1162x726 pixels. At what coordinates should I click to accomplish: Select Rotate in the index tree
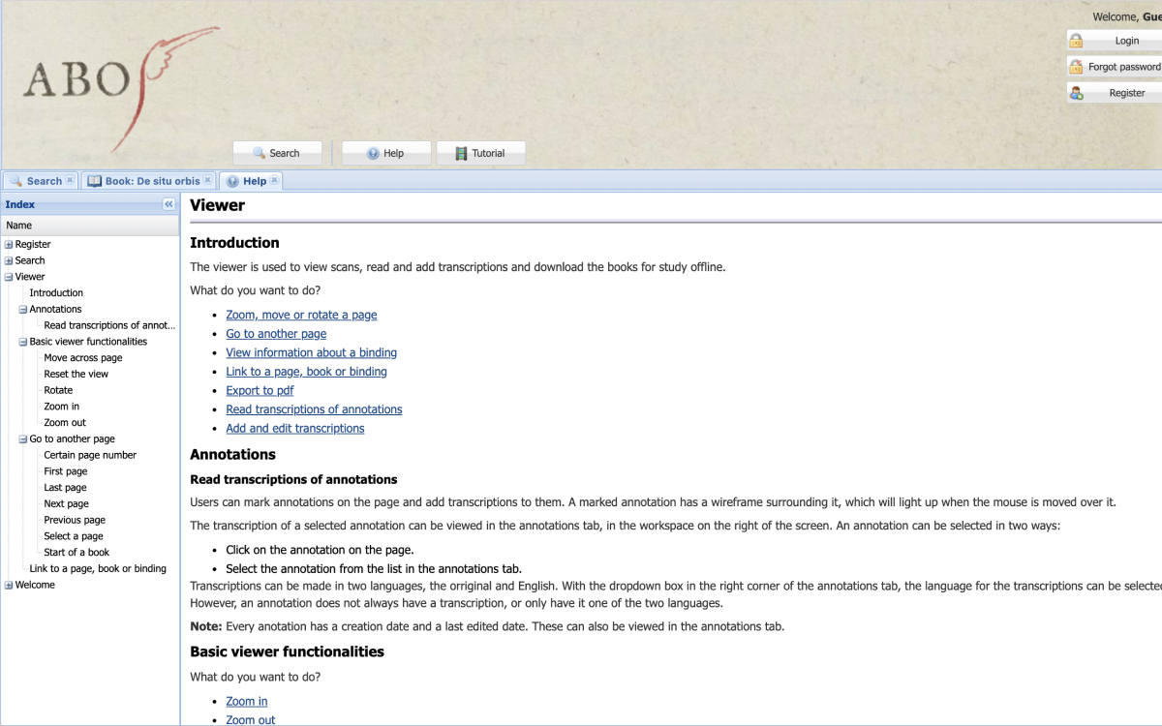[x=58, y=390]
